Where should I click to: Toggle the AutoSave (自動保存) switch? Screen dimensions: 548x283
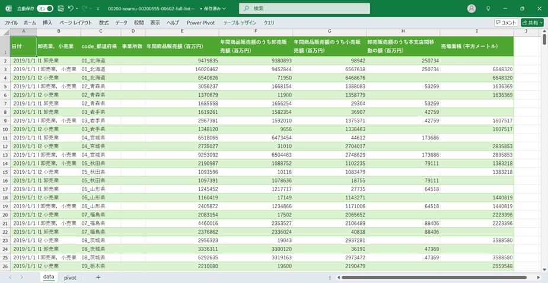coord(45,9)
